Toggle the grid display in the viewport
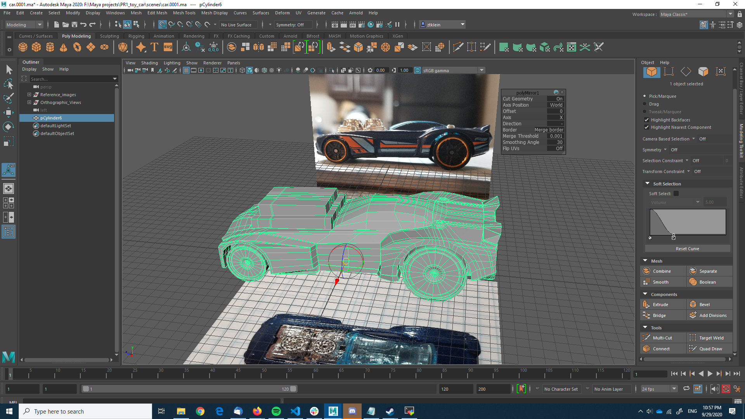The height and width of the screenshot is (419, 745). 186,70
